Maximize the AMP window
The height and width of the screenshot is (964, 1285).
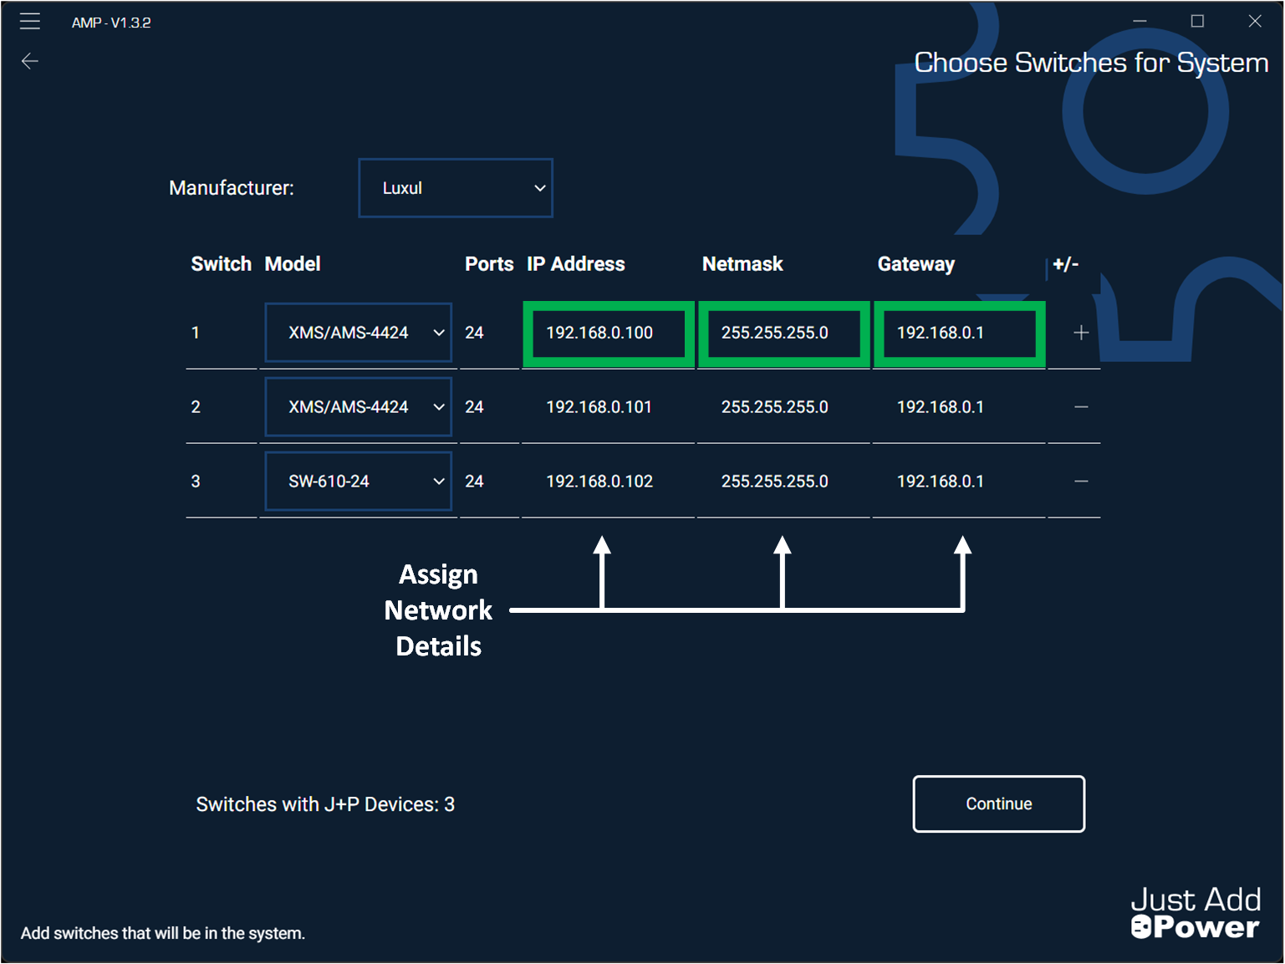point(1197,22)
